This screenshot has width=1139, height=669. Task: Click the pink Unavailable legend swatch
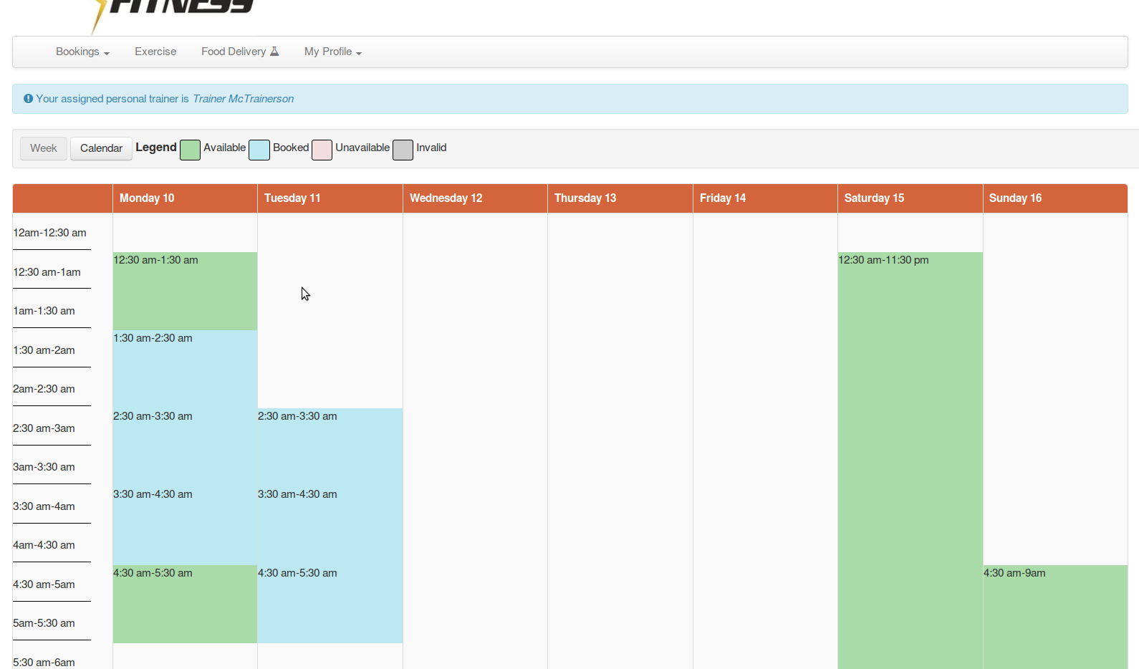tap(322, 150)
